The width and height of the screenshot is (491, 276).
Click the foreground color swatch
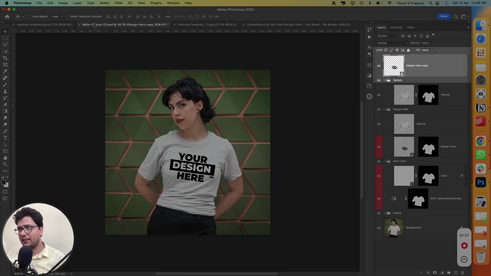click(x=4, y=182)
